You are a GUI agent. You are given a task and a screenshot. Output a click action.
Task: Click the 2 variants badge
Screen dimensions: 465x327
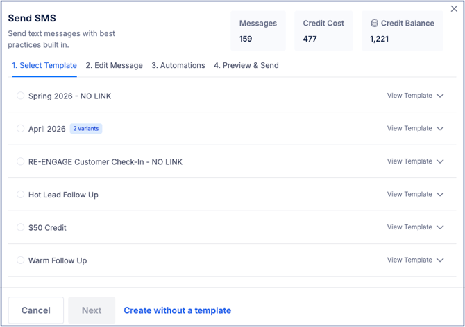86,129
